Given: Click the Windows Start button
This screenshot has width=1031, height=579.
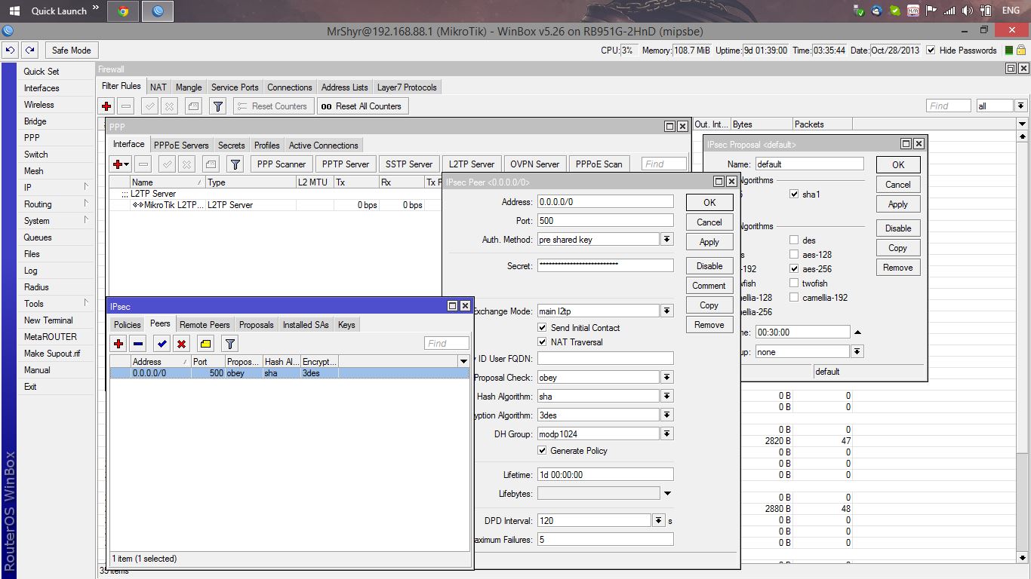Looking at the screenshot, I should (x=14, y=11).
